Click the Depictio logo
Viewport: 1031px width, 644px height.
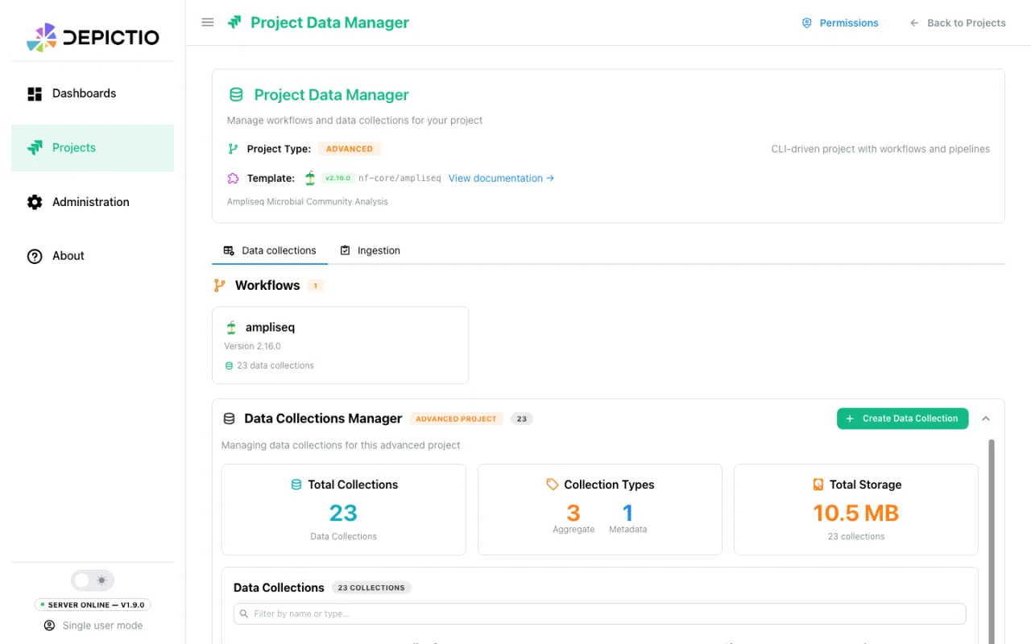(93, 37)
